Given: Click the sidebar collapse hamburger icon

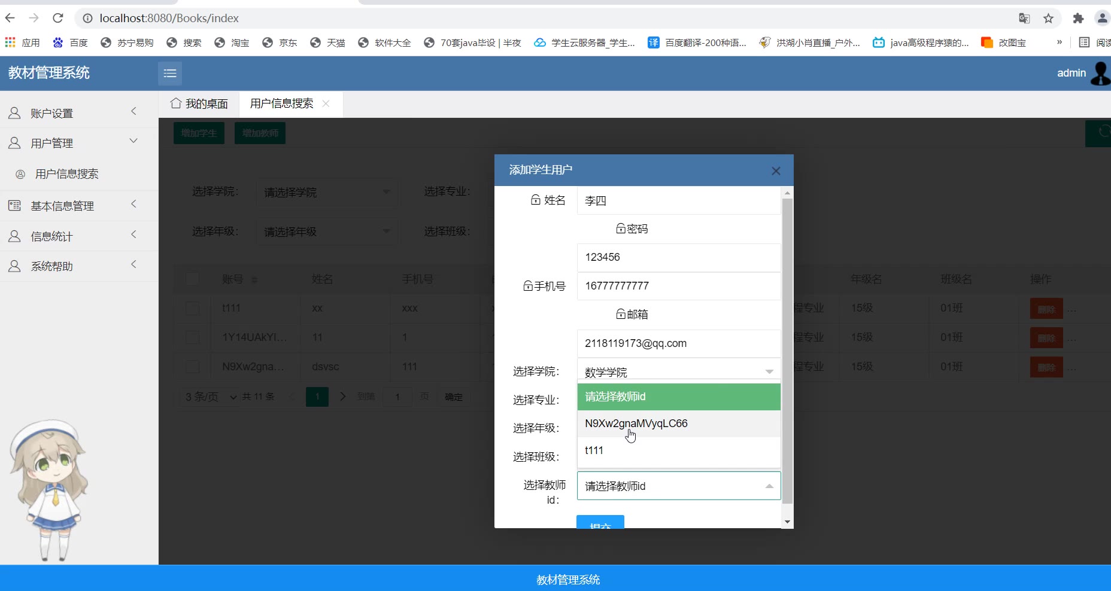Looking at the screenshot, I should tap(170, 73).
